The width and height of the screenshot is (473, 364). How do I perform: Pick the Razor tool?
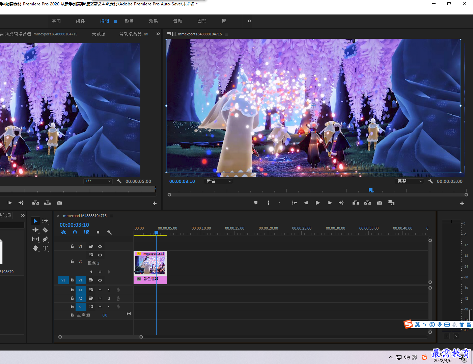tap(45, 230)
